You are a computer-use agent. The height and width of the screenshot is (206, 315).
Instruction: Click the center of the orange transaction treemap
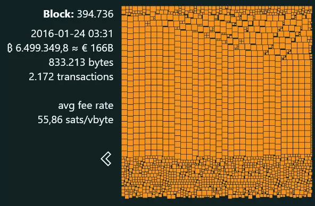pyautogui.click(x=217, y=102)
